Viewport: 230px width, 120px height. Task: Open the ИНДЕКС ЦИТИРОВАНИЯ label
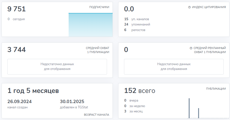click(x=209, y=7)
